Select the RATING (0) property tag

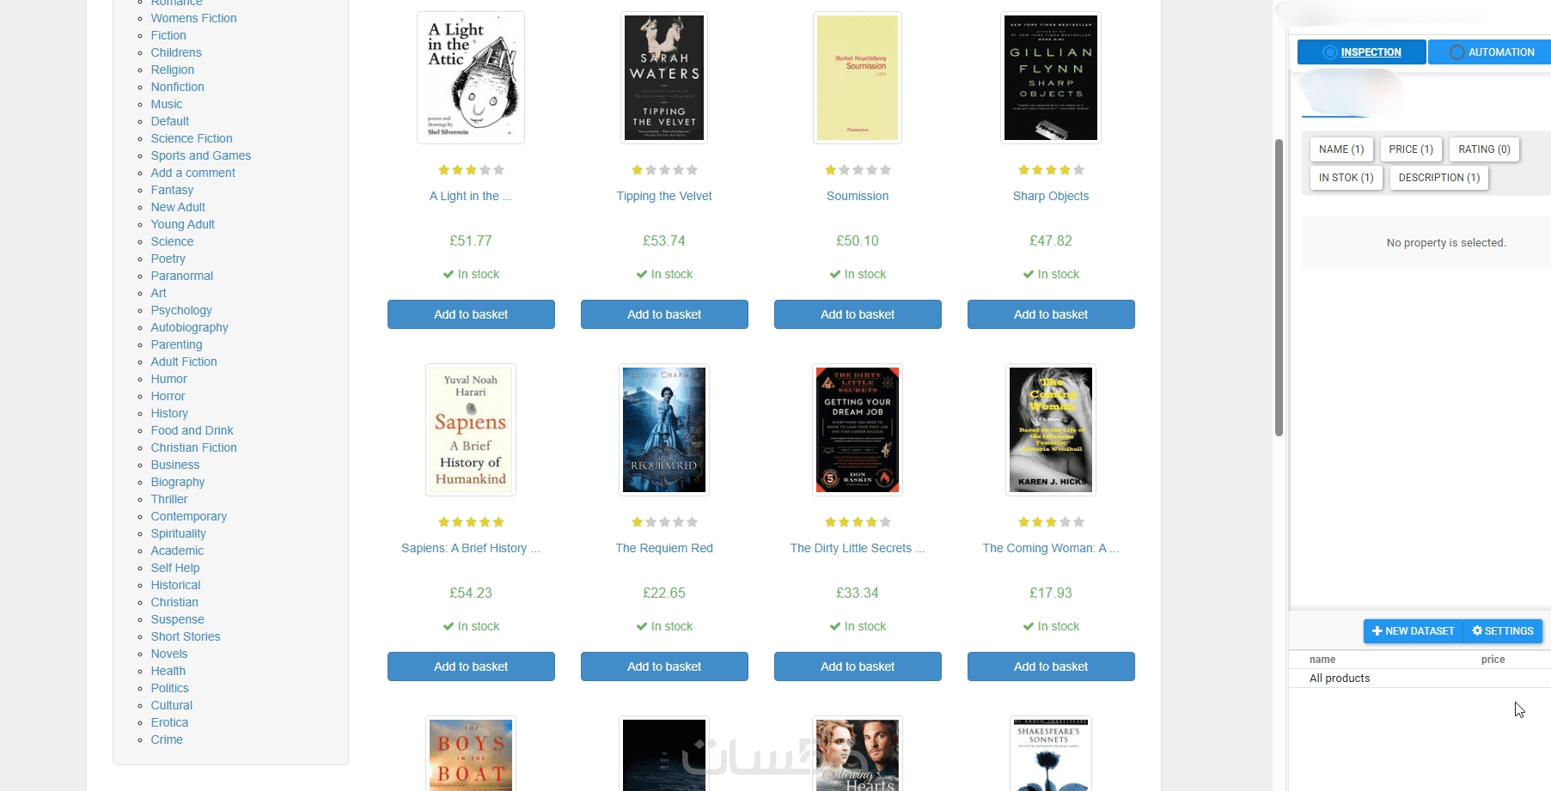pos(1484,149)
